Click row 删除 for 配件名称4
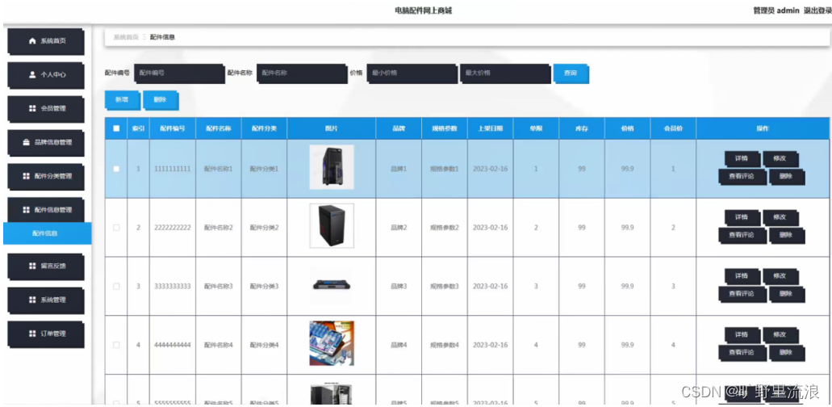 click(x=787, y=354)
